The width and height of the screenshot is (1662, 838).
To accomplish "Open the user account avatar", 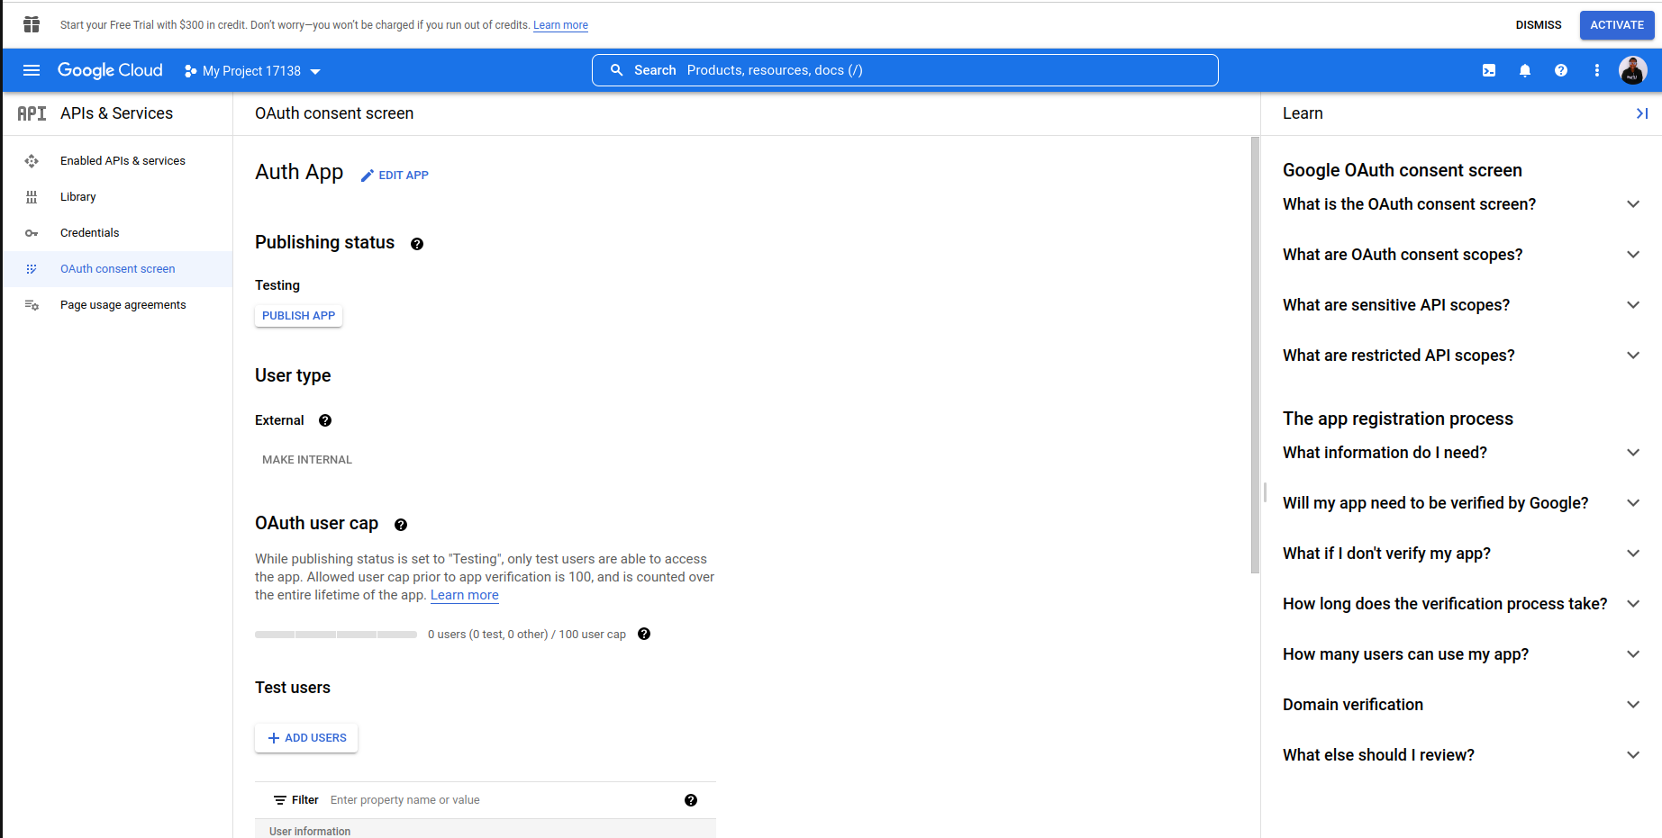I will click(1633, 70).
